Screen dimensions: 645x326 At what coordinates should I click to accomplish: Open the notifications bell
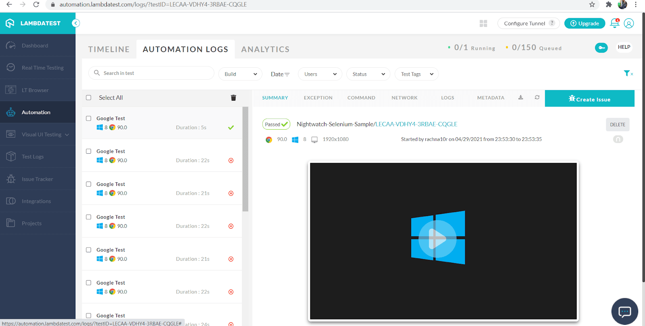coord(614,23)
